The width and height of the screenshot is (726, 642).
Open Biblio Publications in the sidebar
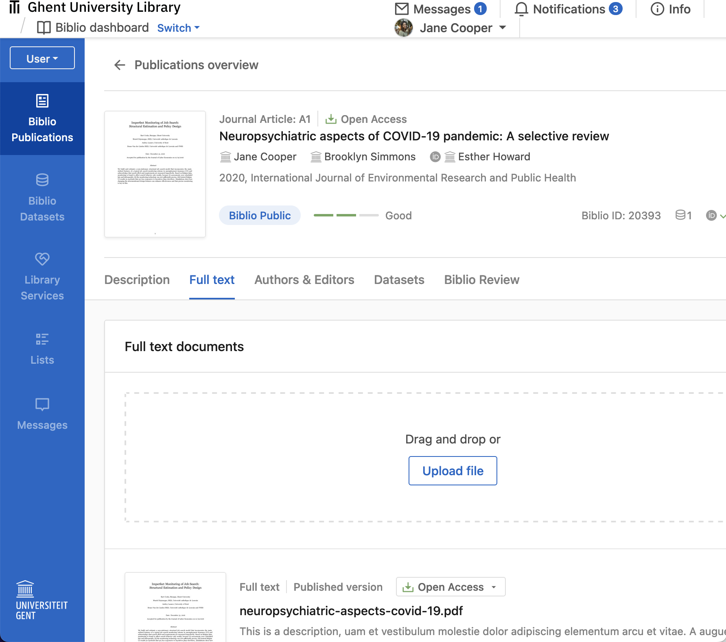[x=42, y=119]
